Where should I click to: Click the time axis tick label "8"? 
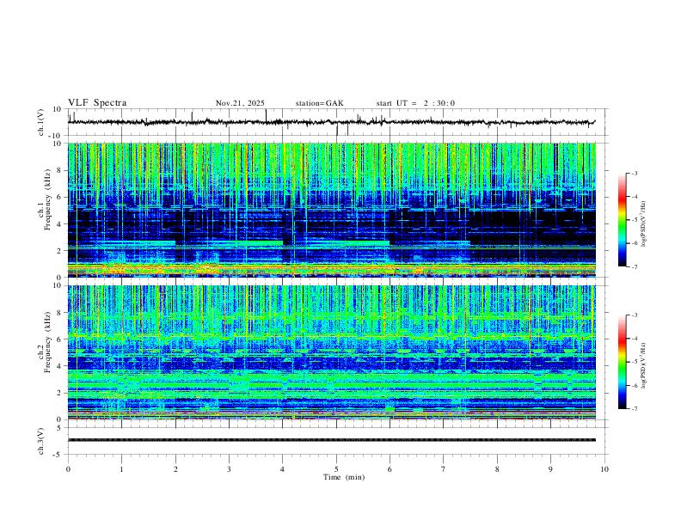pos(497,469)
